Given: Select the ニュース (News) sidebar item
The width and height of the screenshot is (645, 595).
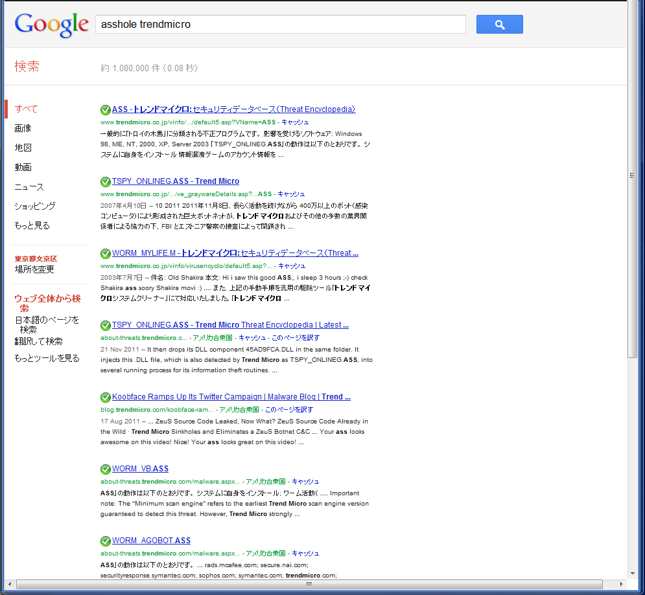Looking at the screenshot, I should click(29, 186).
